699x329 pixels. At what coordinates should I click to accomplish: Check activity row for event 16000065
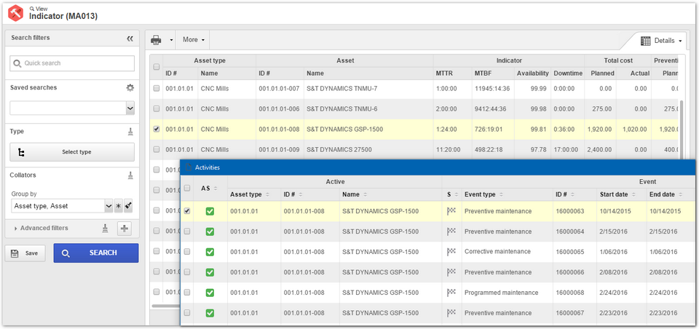(187, 251)
